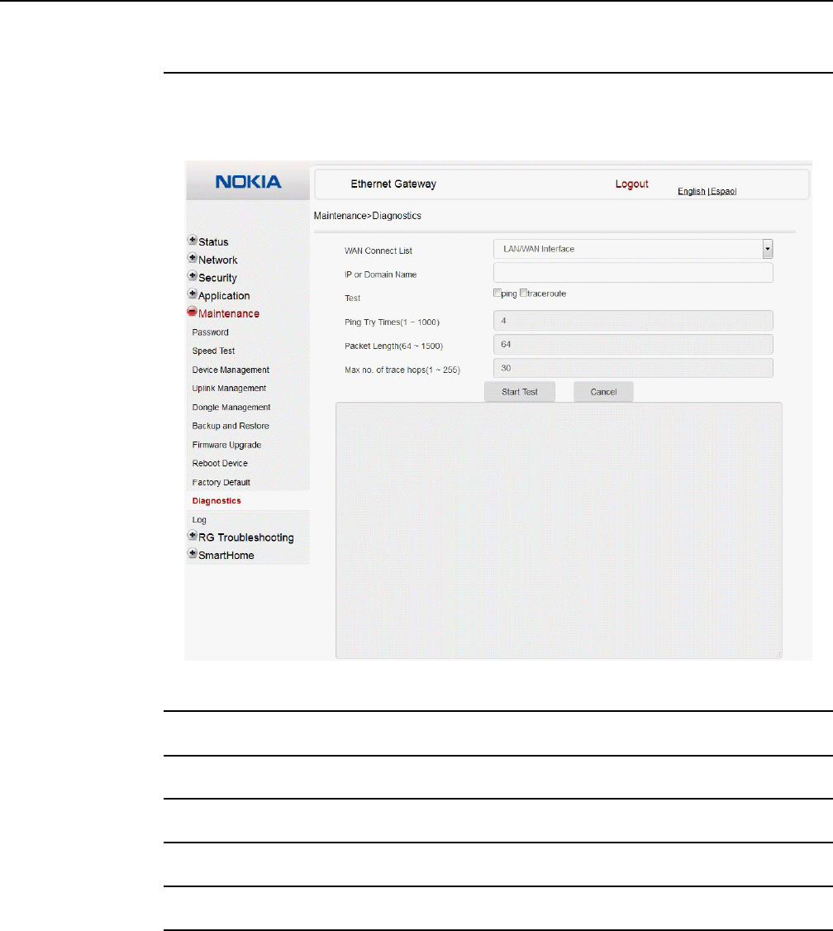
Task: Expand the Status menu plus icon
Action: (193, 240)
